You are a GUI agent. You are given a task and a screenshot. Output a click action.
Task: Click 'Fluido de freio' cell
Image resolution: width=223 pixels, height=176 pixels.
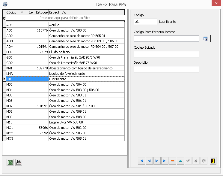click(x=86, y=52)
